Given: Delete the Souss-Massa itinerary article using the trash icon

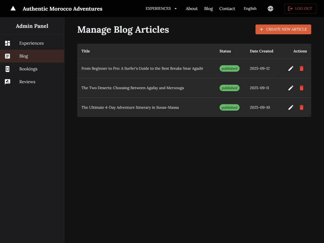Looking at the screenshot, I should 301,108.
